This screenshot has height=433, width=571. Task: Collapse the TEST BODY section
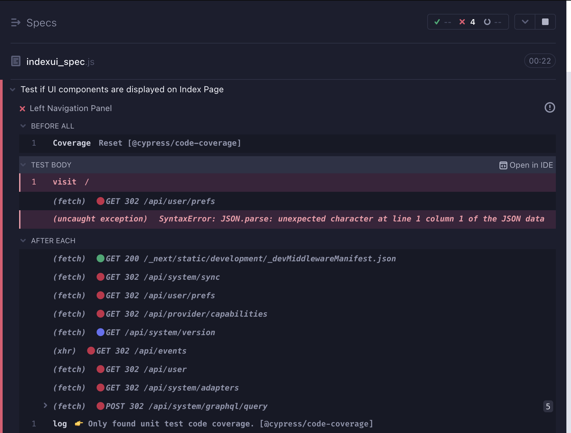23,165
